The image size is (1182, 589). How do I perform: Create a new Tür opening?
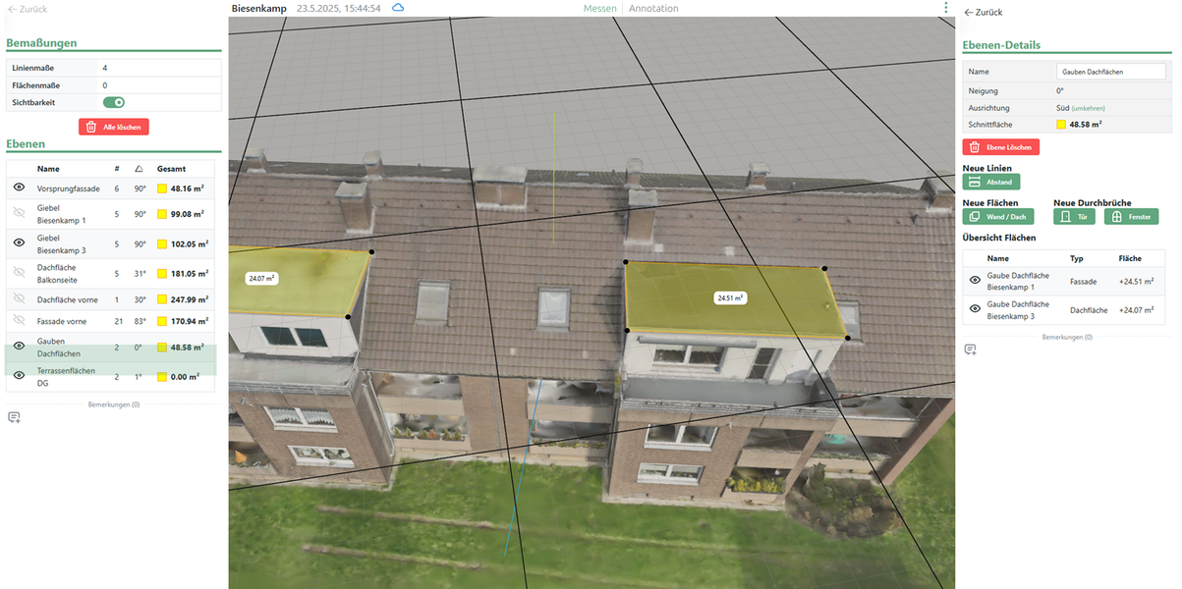1075,216
